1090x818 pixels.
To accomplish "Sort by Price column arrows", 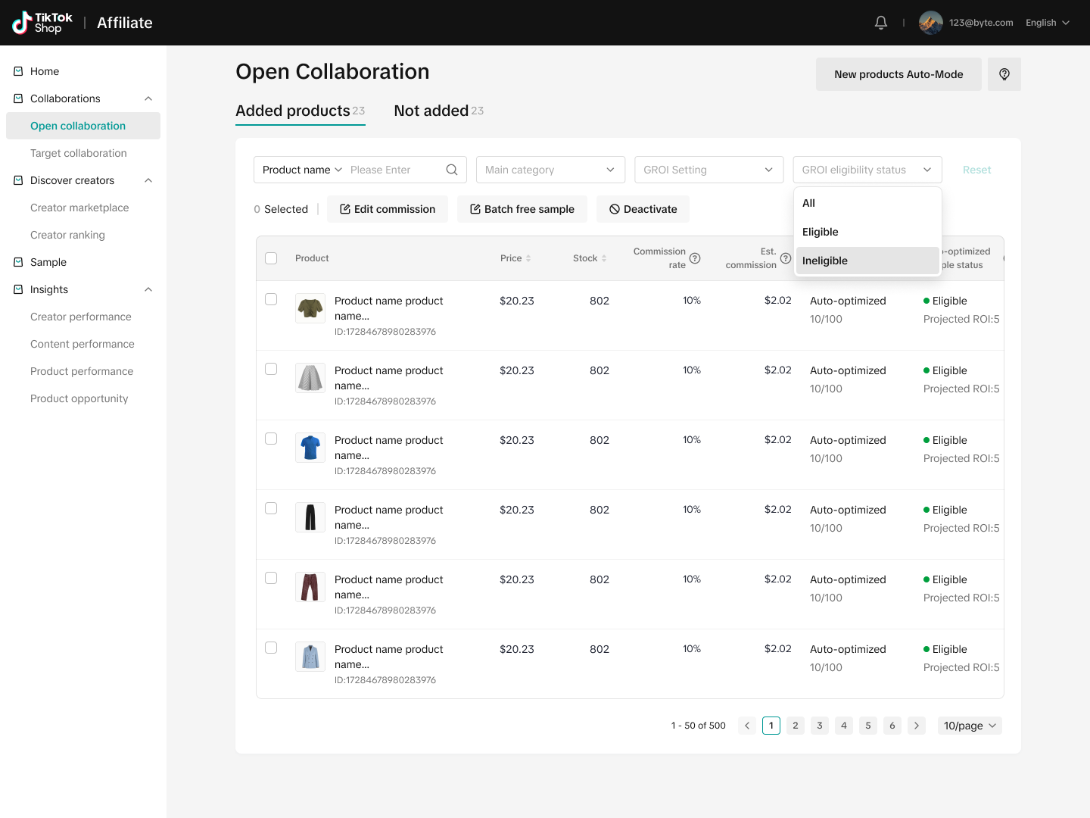I will (528, 258).
